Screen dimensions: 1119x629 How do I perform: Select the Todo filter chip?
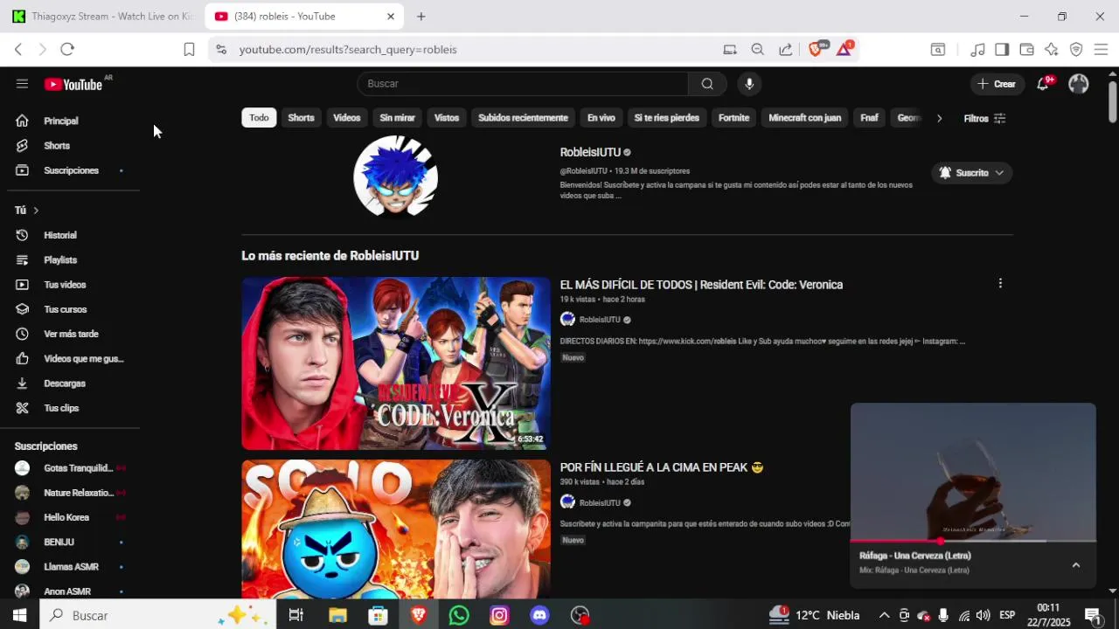(x=259, y=118)
